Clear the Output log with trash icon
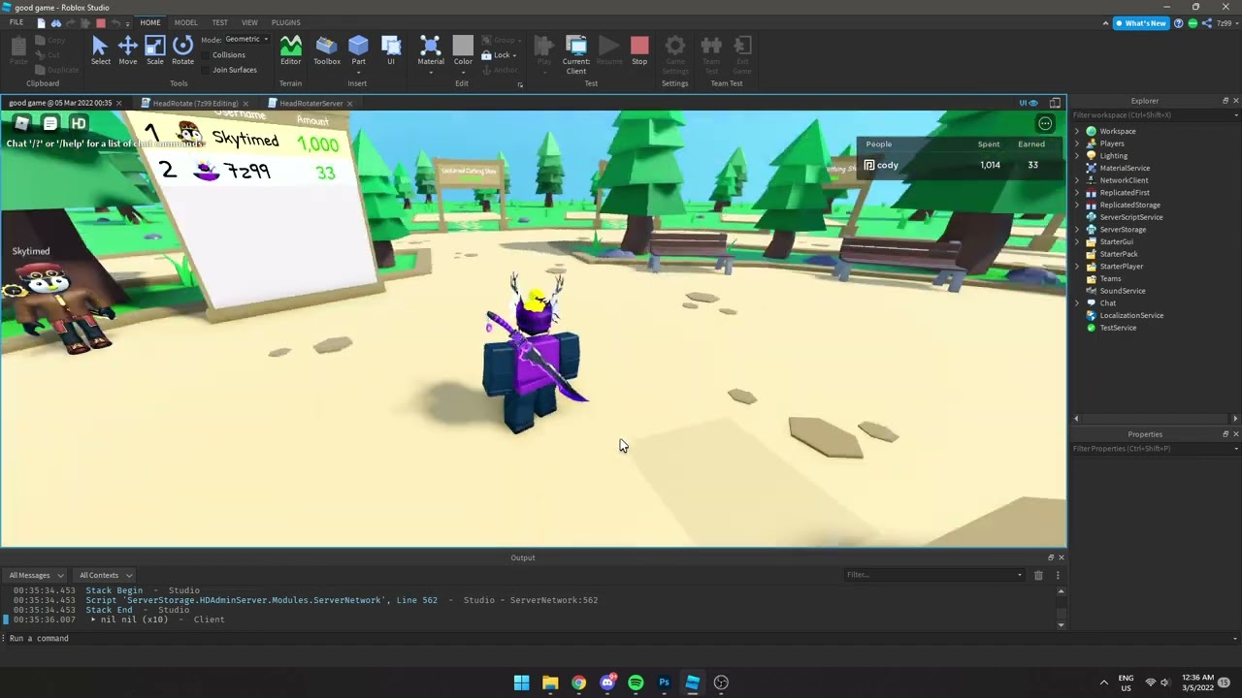The width and height of the screenshot is (1242, 698). (x=1038, y=575)
